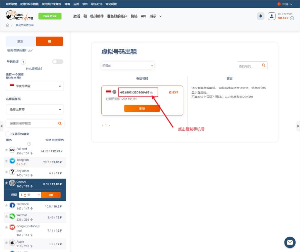The height and width of the screenshot is (252, 300).
Task: Open the mail chat support bubble
Action: pos(290,242)
